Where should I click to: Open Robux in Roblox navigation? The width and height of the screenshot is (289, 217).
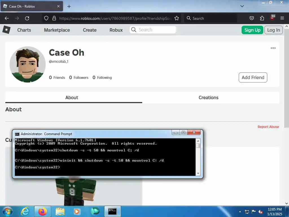click(116, 30)
